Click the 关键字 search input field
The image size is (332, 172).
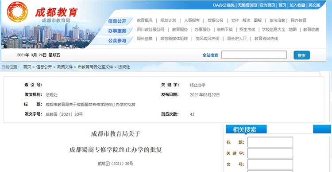pyautogui.click(x=270, y=153)
